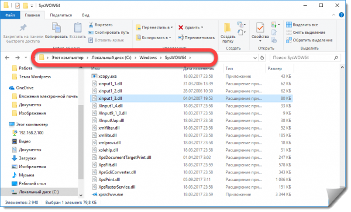Choose Вырезать scissors command
Screen dimensions: 351x212
pyautogui.click(x=101, y=25)
